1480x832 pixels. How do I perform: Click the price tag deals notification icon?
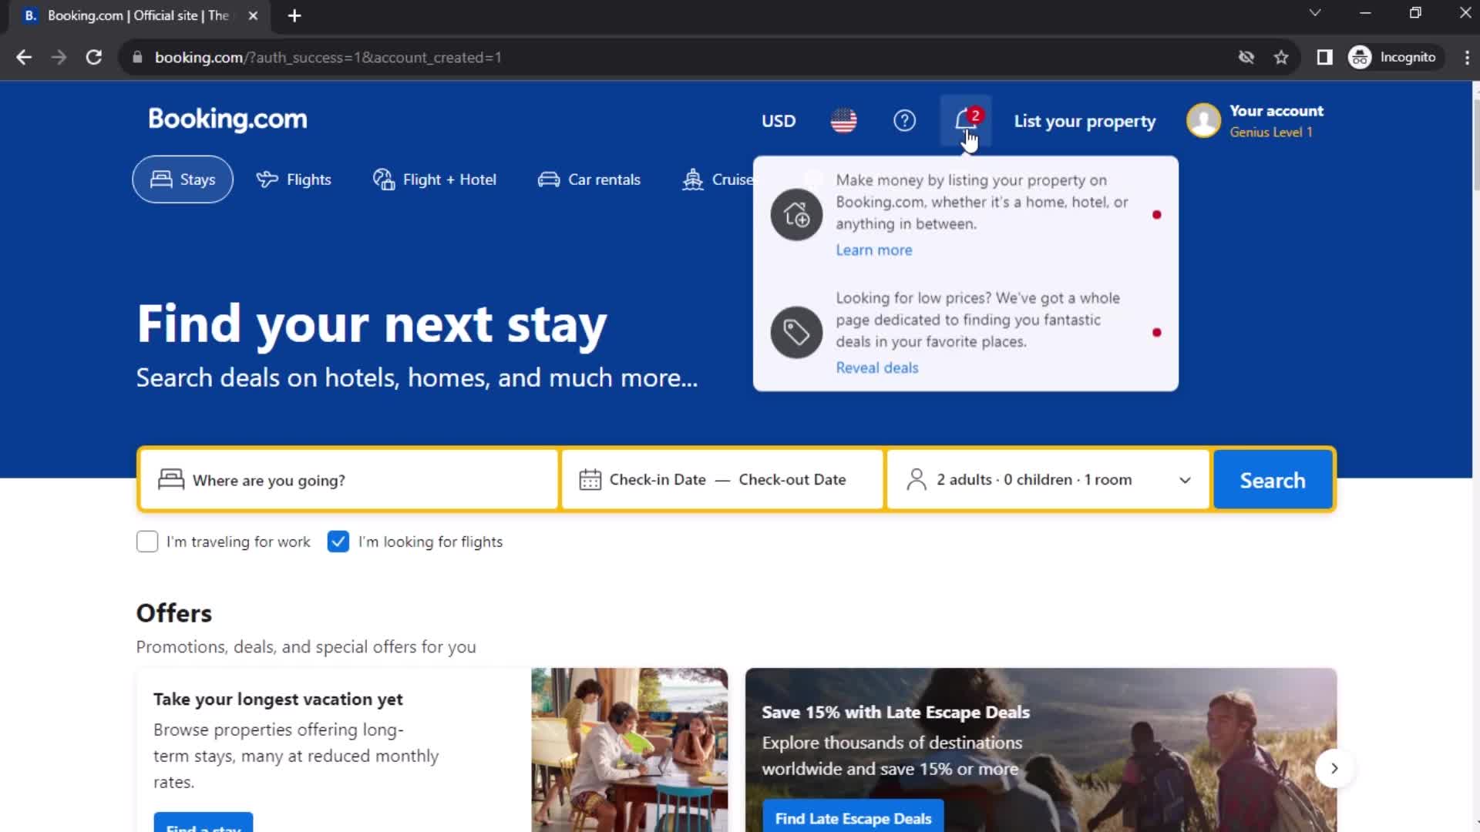tap(796, 333)
